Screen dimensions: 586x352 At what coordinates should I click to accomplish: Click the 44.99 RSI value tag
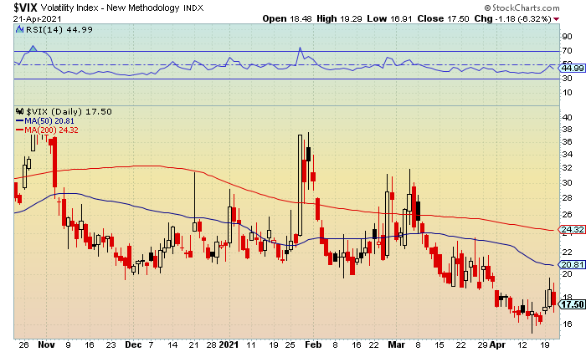[571, 68]
